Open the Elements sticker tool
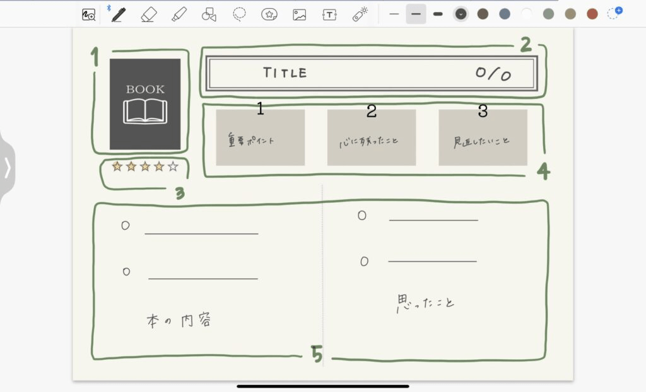 click(269, 15)
